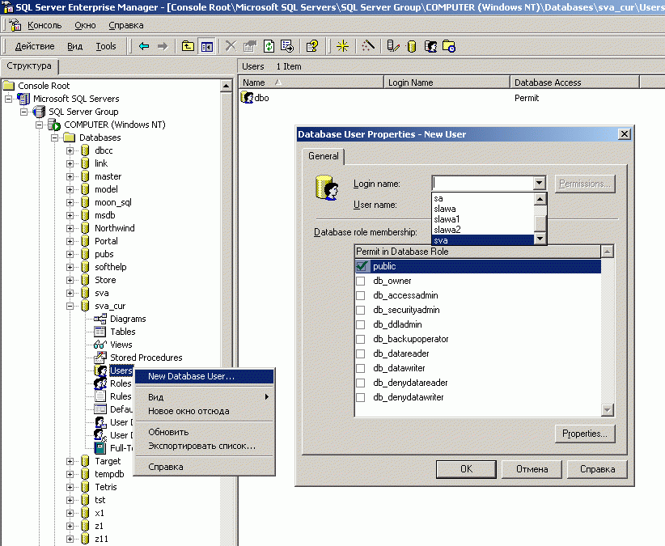Click the Stored Procedures node icon
The width and height of the screenshot is (665, 546).
coord(100,358)
